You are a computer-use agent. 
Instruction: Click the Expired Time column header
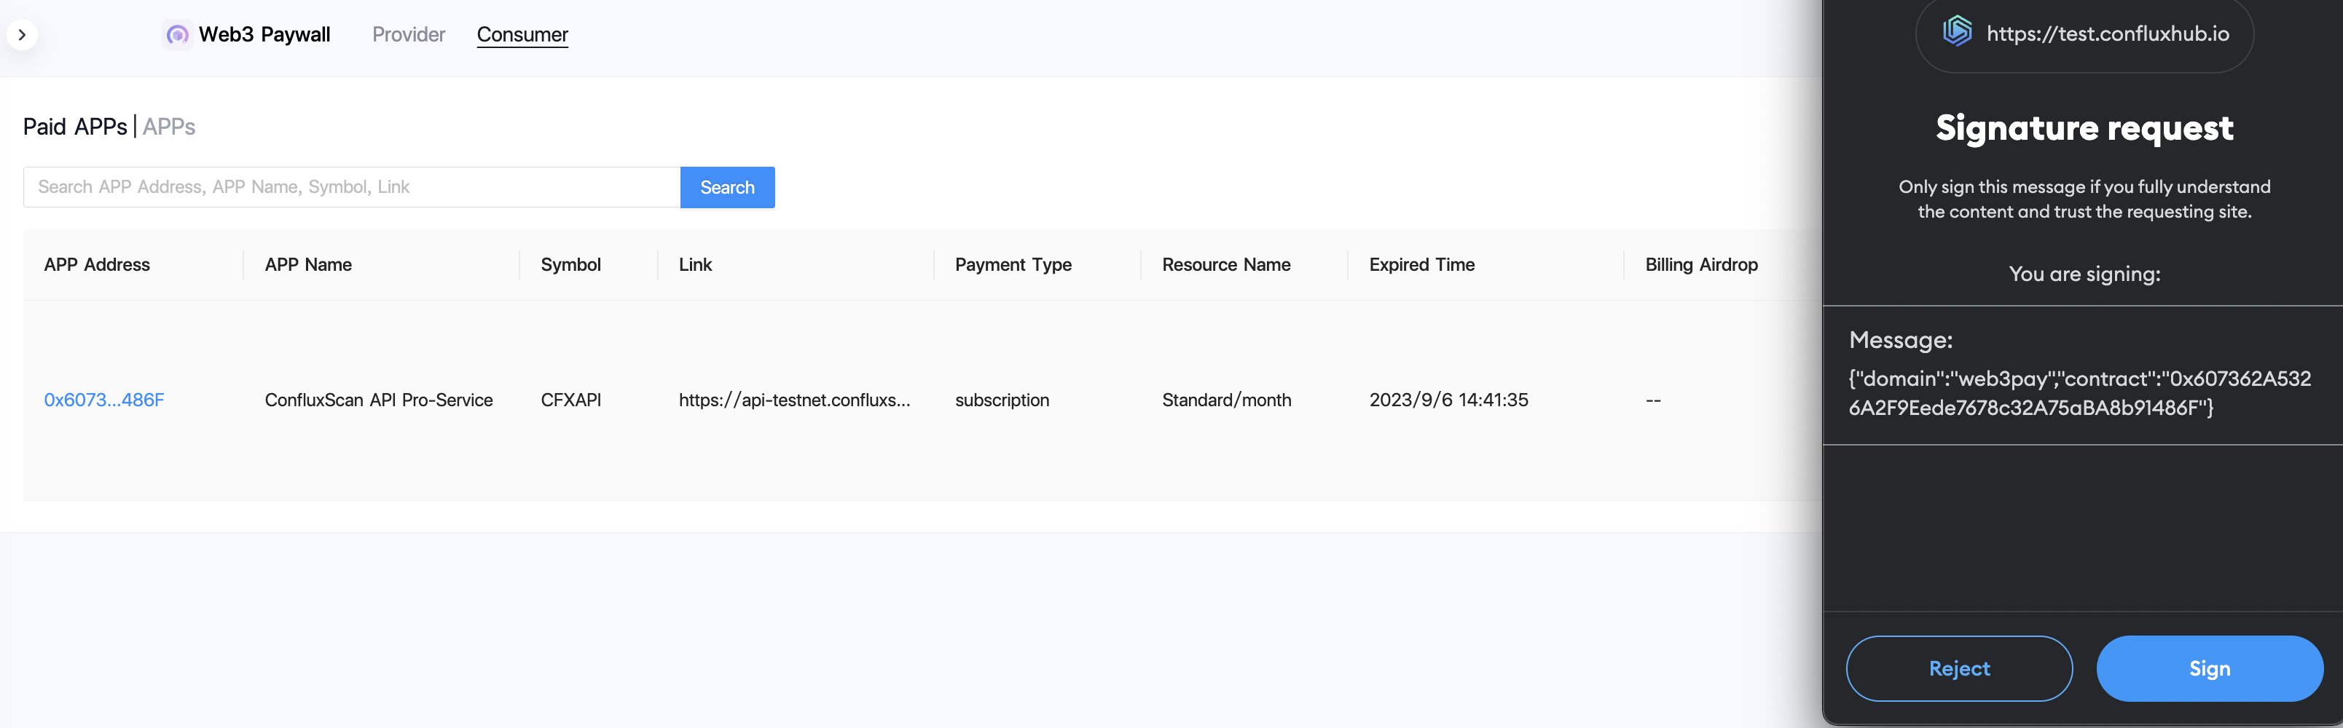click(x=1421, y=264)
